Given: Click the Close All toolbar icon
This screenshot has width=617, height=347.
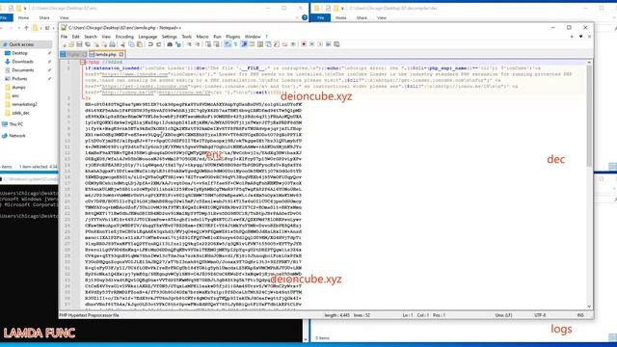Looking at the screenshot, I should 104,44.
